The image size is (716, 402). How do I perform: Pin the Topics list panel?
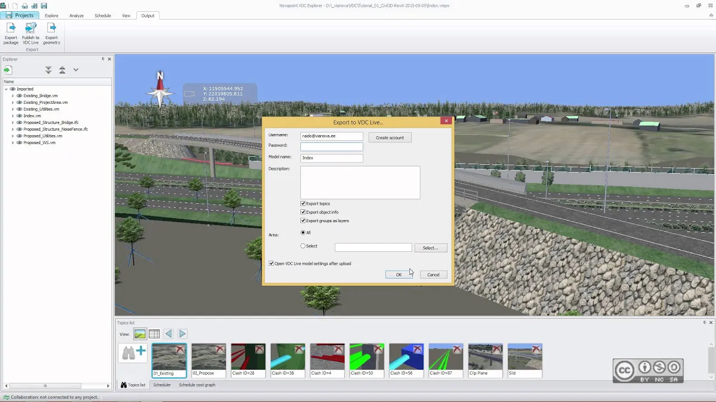point(704,323)
